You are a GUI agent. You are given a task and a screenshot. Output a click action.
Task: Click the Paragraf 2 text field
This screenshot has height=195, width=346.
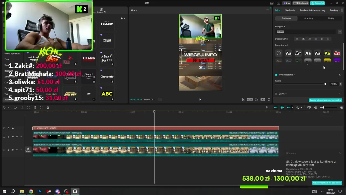305,32
